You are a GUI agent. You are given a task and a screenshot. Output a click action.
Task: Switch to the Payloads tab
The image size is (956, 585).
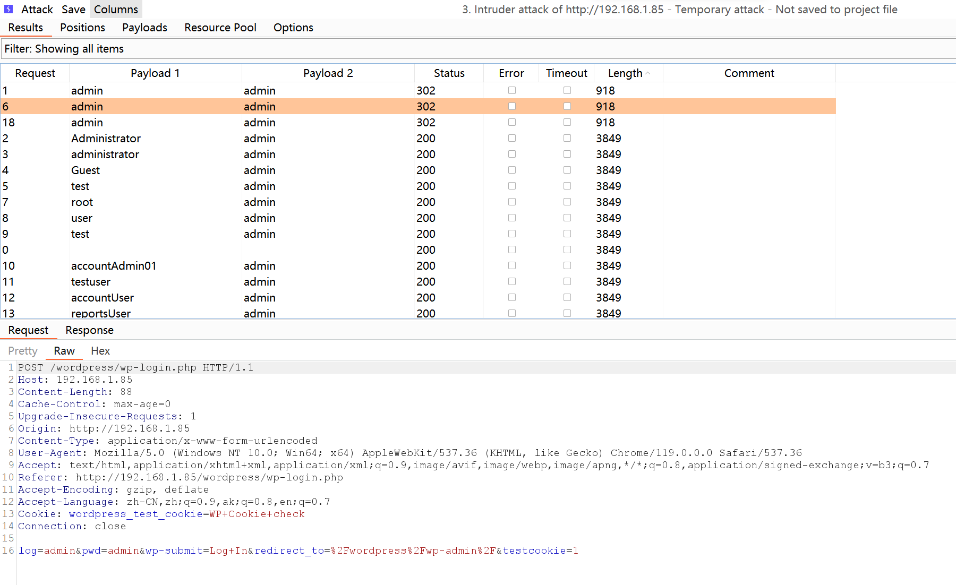pyautogui.click(x=144, y=28)
